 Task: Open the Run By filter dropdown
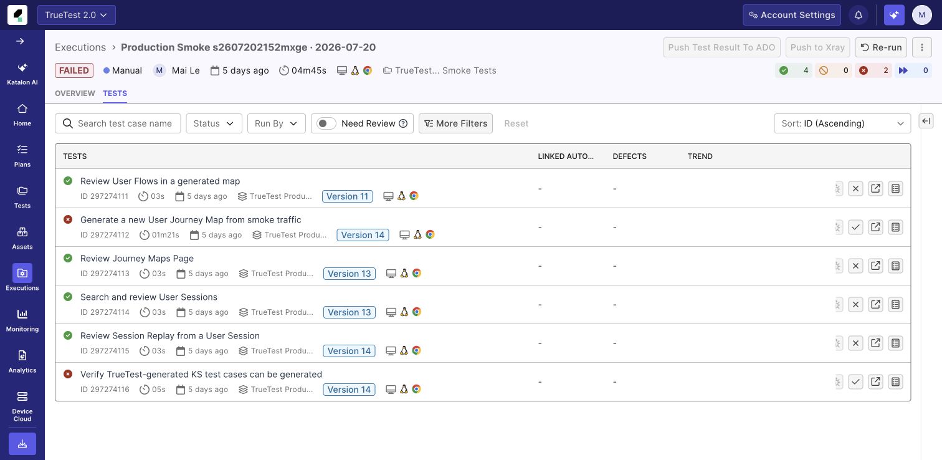pyautogui.click(x=277, y=123)
